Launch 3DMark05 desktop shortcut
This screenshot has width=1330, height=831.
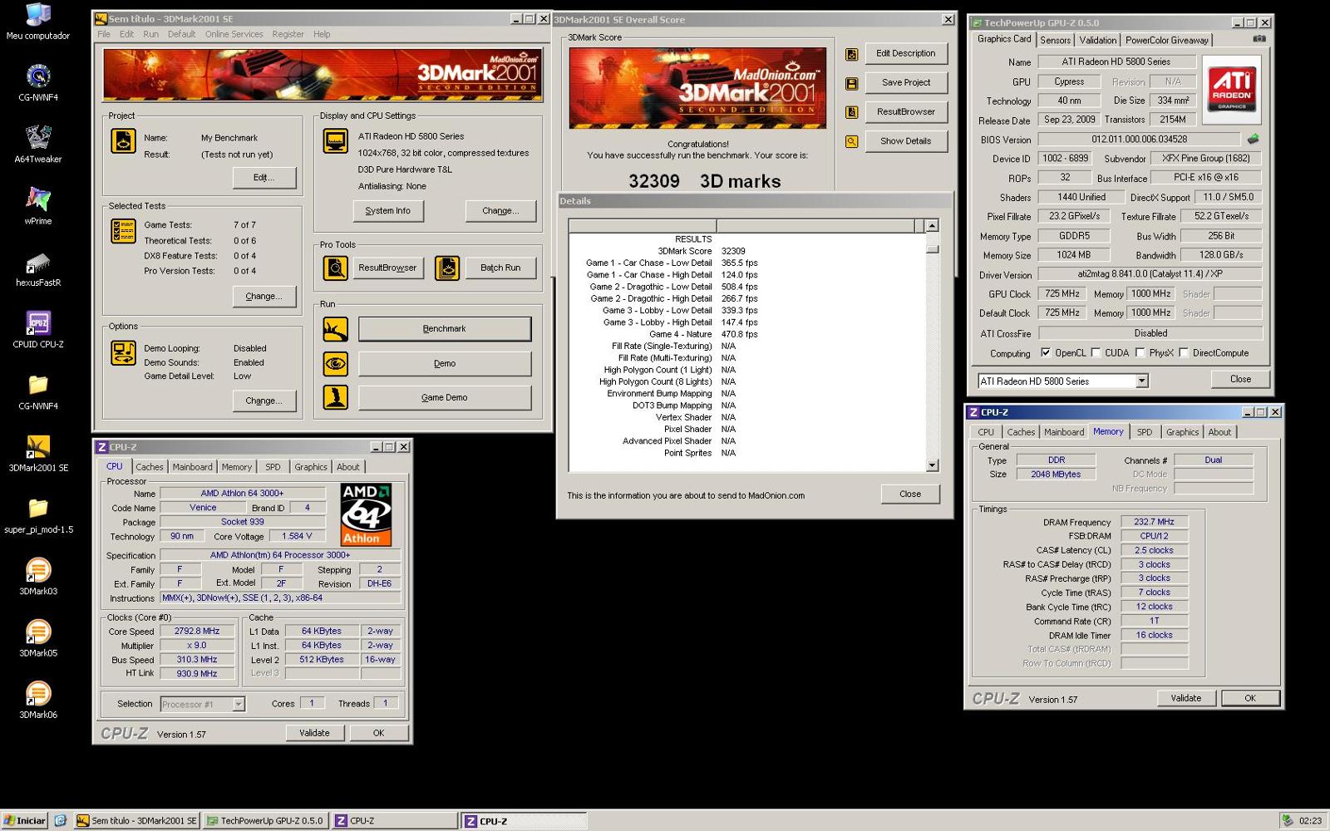[38, 638]
